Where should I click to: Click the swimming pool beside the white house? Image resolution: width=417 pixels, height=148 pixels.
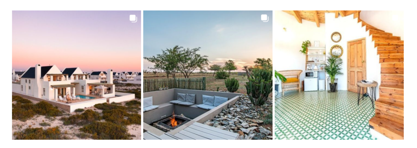click(87, 97)
